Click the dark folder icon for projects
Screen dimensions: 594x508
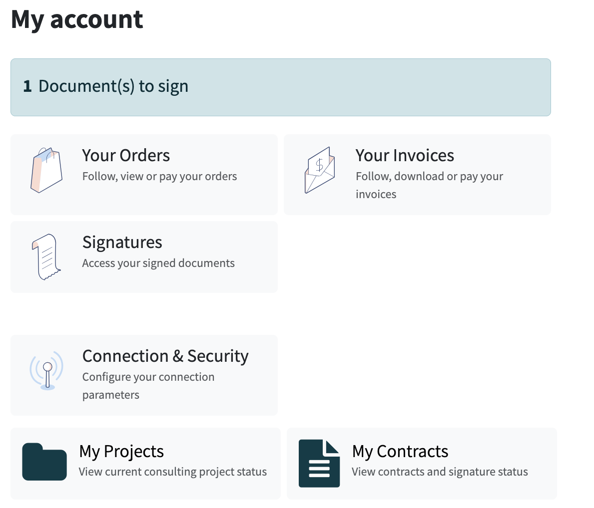[x=44, y=462]
